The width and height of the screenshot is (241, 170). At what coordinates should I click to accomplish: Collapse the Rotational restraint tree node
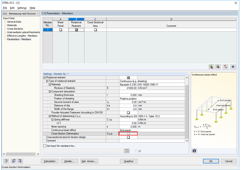click(x=45, y=77)
